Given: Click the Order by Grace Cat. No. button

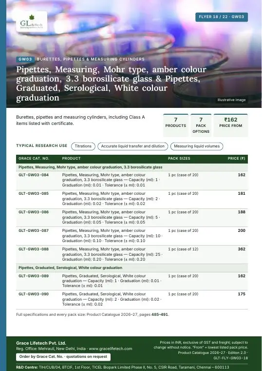Looking at the screenshot, I should [63, 356].
